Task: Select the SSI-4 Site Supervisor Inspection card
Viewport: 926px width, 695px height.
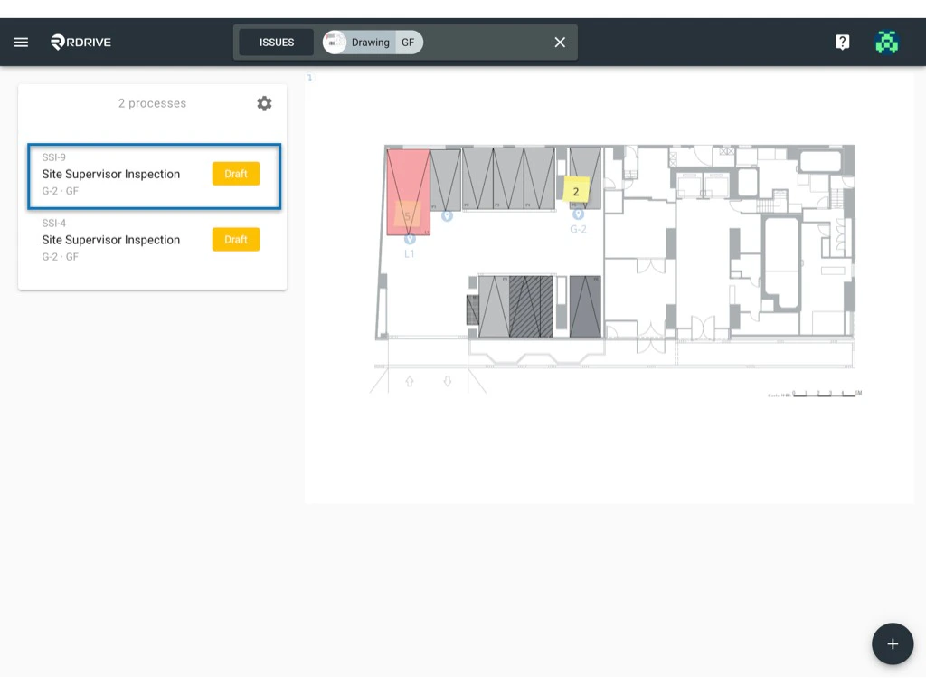Action: [x=154, y=240]
